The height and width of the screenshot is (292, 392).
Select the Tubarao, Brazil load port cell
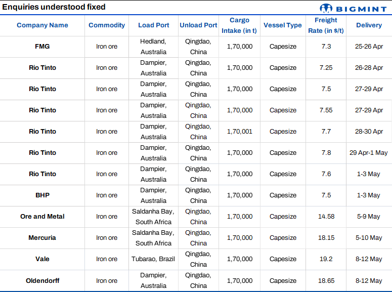tap(153, 259)
